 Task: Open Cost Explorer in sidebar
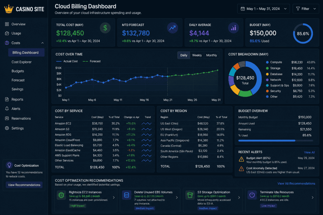pyautogui.click(x=21, y=62)
